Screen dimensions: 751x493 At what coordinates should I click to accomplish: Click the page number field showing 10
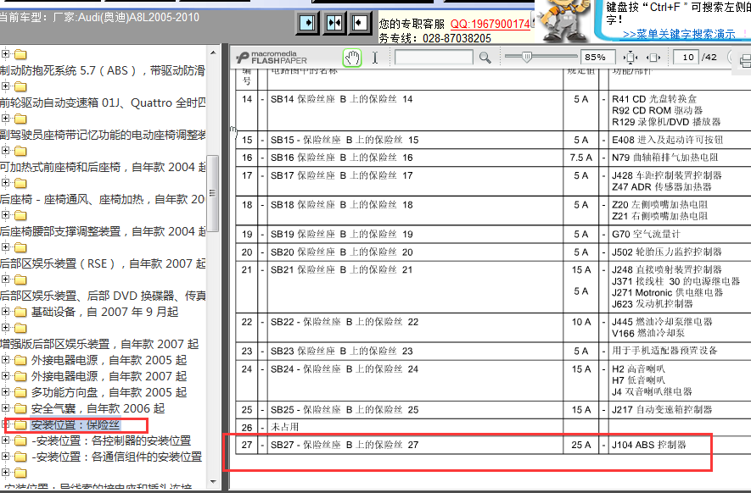tap(686, 58)
